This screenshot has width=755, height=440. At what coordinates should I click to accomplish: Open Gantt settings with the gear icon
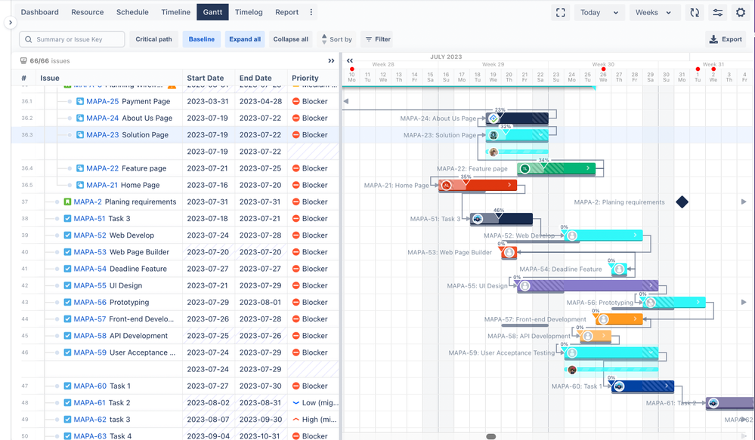741,13
